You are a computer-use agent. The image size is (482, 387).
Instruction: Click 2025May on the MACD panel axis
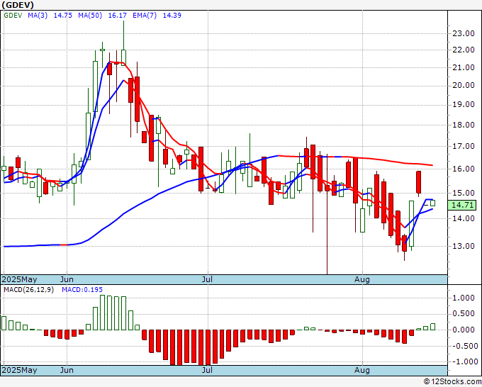tap(19, 370)
